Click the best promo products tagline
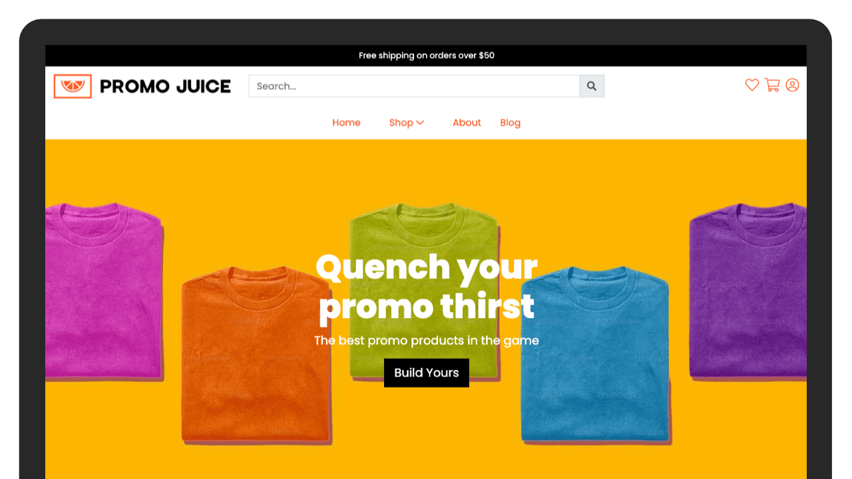Image resolution: width=852 pixels, height=479 pixels. coord(427,341)
